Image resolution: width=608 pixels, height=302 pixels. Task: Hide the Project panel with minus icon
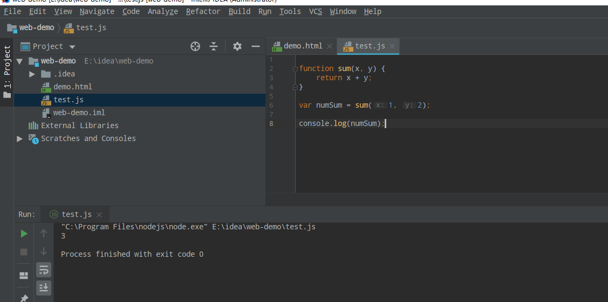(x=256, y=46)
